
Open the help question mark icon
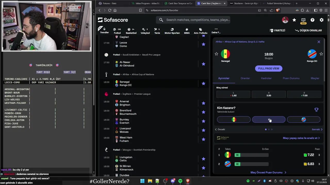(x=312, y=20)
